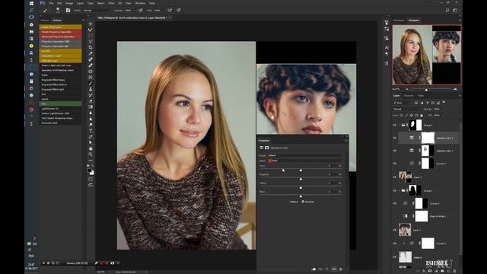
Task: Open the Colors dropdown showing Reds
Action: click(x=305, y=161)
